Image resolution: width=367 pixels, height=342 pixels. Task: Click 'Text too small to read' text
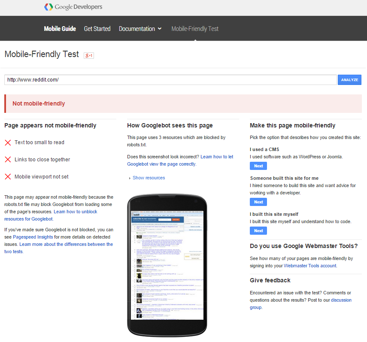tap(39, 142)
